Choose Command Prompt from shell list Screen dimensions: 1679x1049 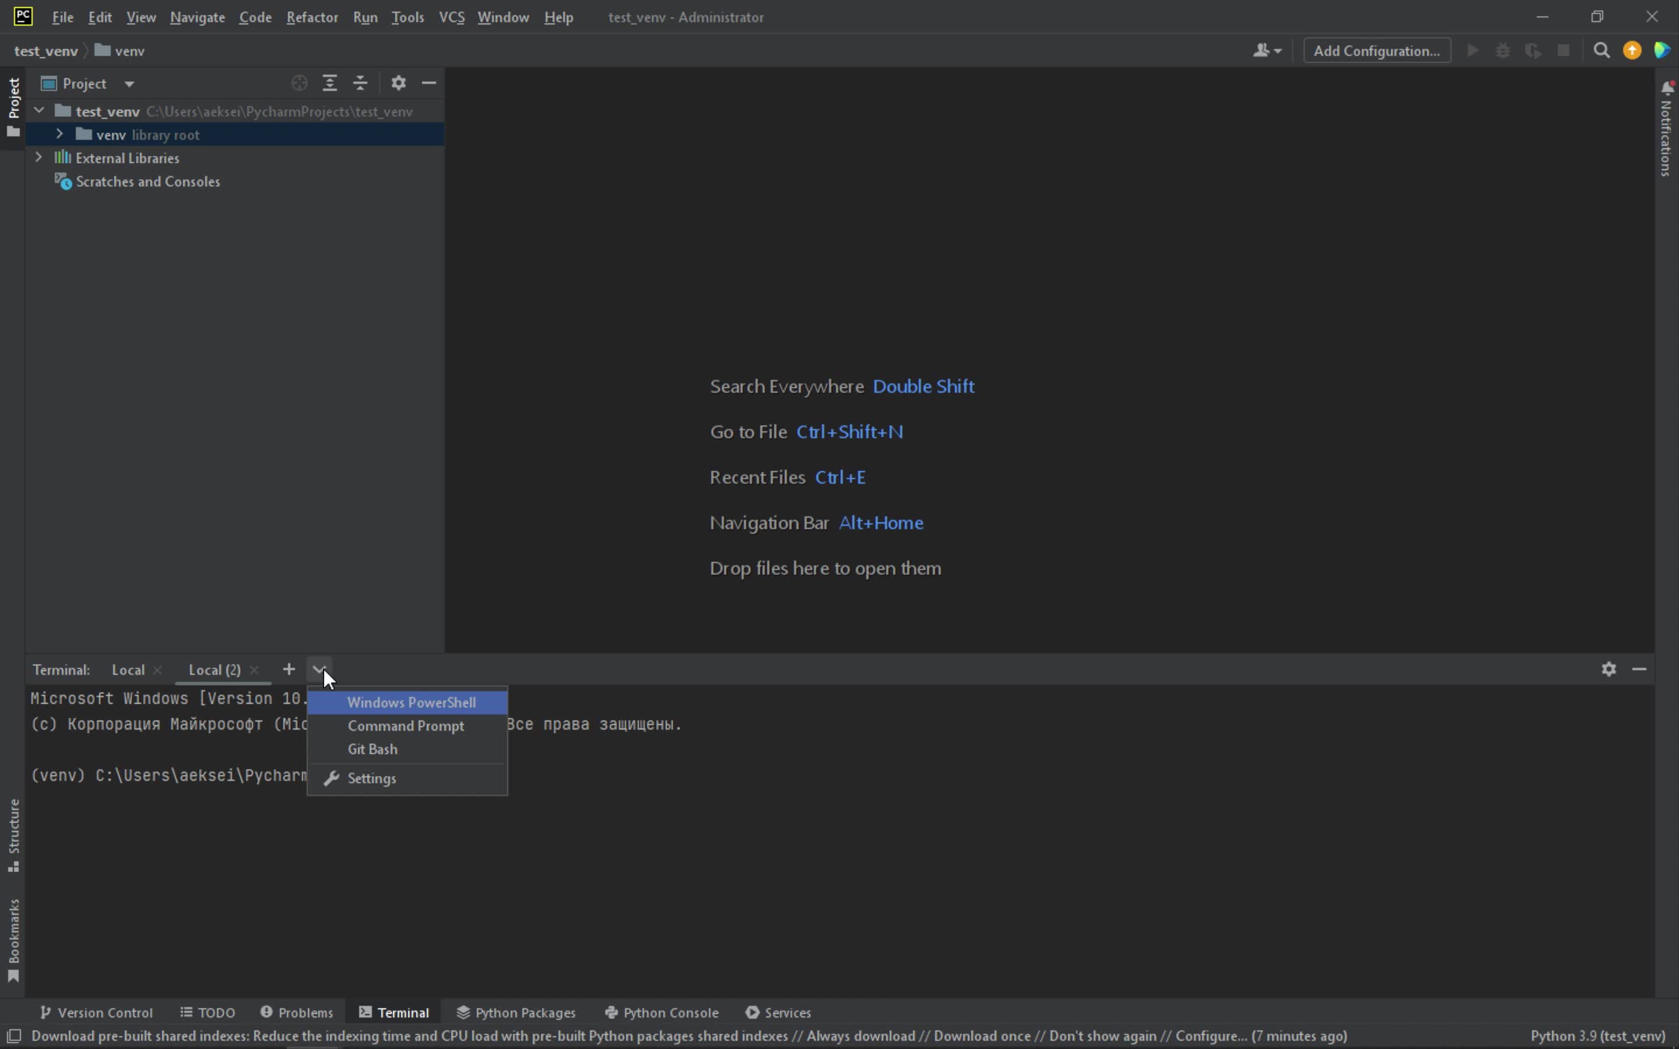click(x=408, y=726)
